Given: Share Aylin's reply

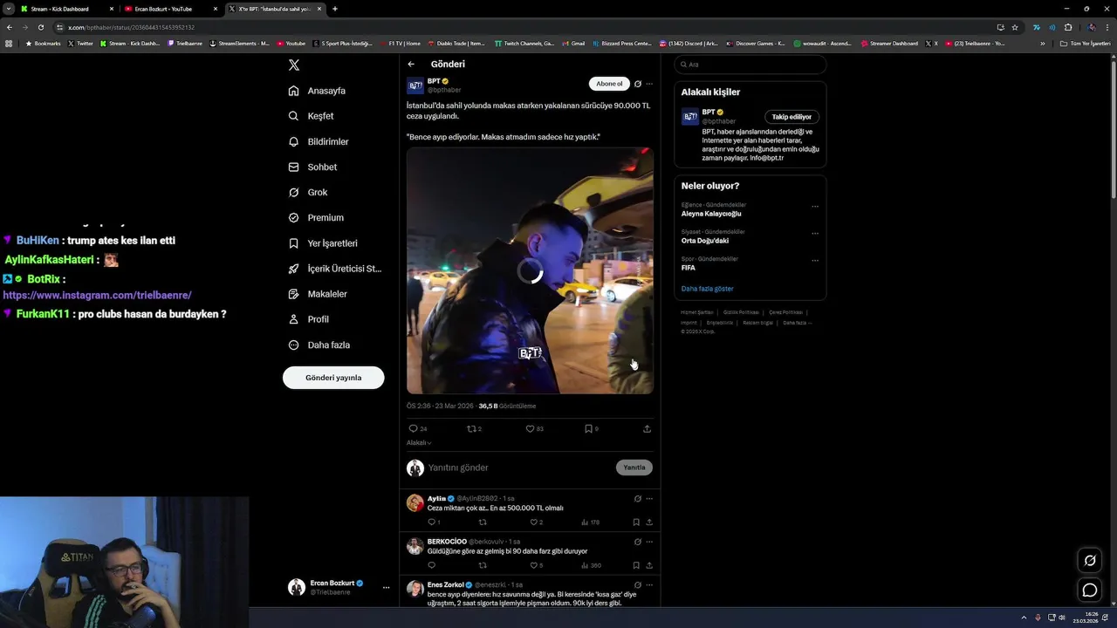Looking at the screenshot, I should click(x=649, y=522).
